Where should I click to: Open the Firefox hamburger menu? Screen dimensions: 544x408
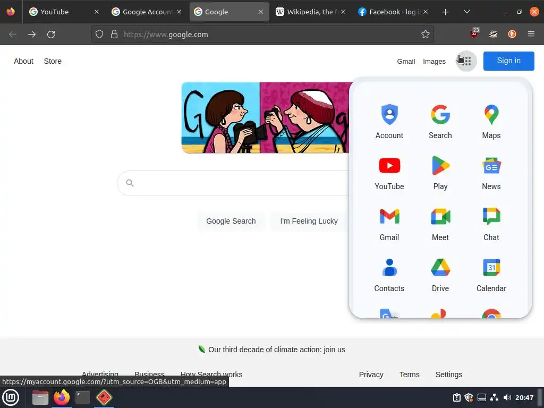tap(531, 34)
